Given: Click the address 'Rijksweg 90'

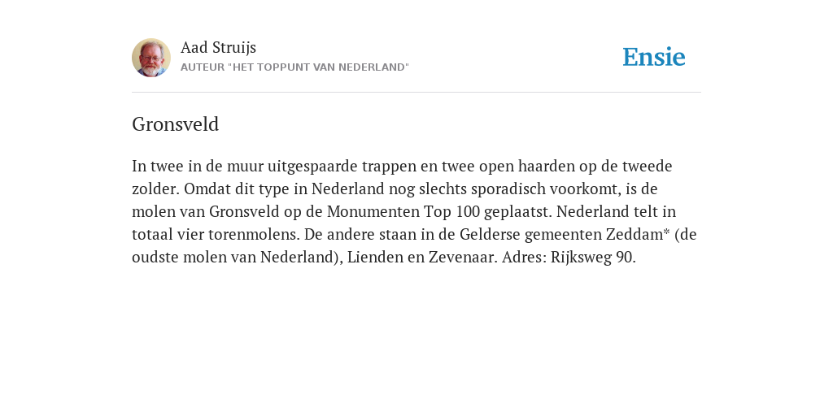Looking at the screenshot, I should [591, 258].
